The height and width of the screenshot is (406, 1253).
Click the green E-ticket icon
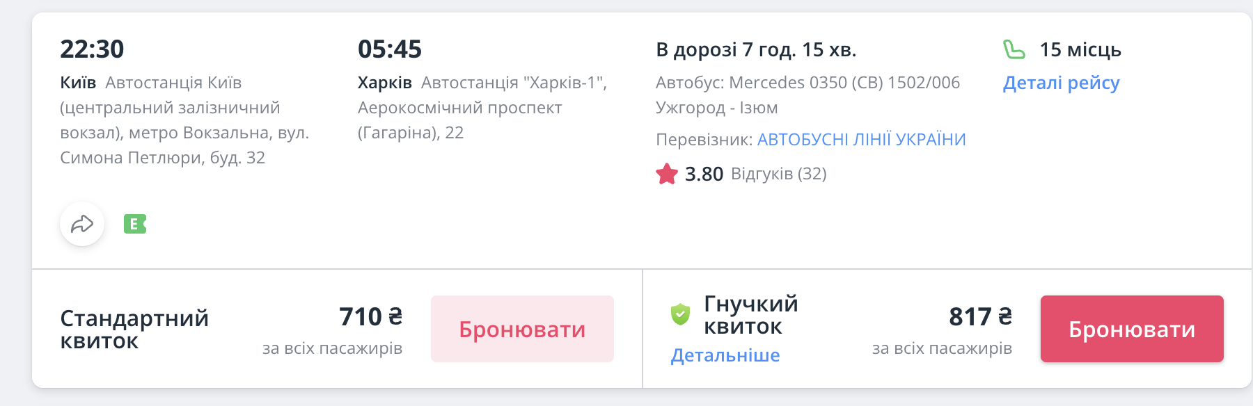[x=135, y=224]
